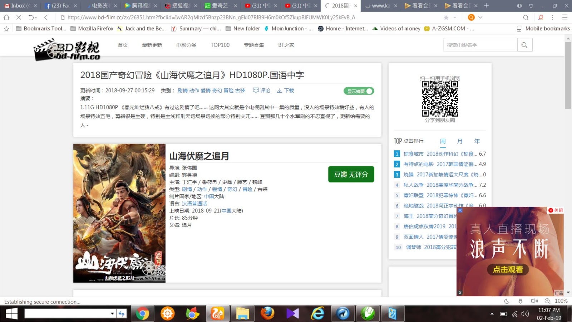Open UC Browser from the taskbar
The width and height of the screenshot is (572, 322).
217,314
